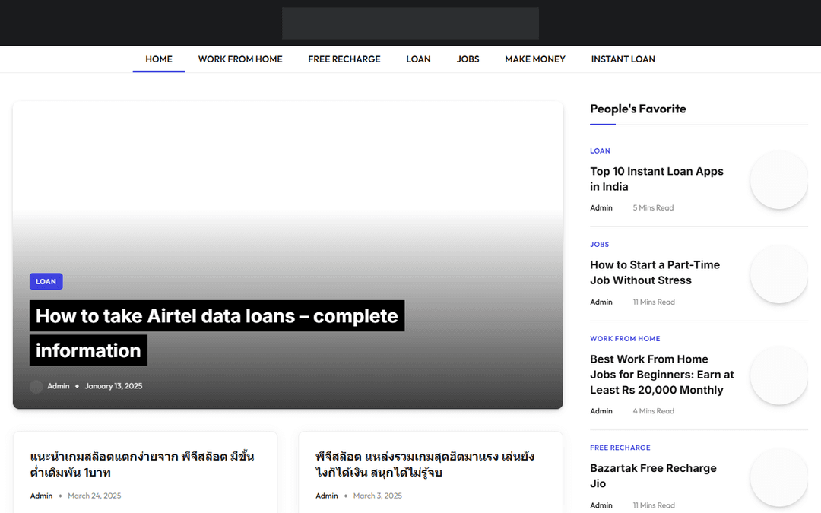Click the thumbnail for Top 10 Instant Loan Apps
Viewport: 821px width, 513px height.
(779, 180)
